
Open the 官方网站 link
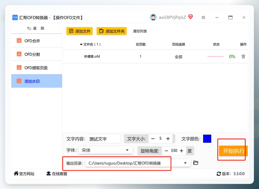[24, 174]
